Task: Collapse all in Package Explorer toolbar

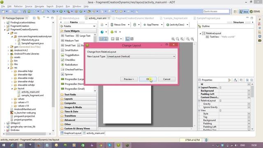Action: [x=34, y=18]
